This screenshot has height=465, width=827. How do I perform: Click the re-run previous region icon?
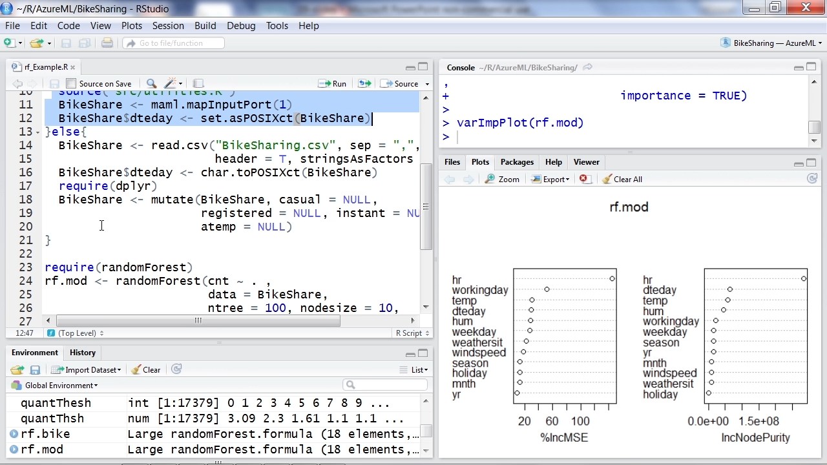[365, 84]
